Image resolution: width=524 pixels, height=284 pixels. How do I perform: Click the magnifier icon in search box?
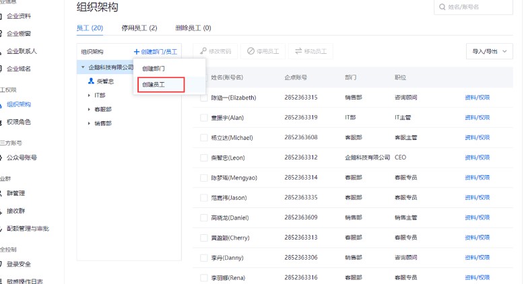[442, 7]
